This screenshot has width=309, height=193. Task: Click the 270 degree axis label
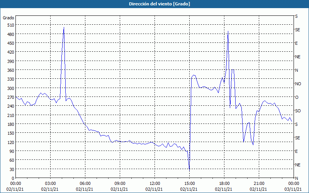click(11, 97)
